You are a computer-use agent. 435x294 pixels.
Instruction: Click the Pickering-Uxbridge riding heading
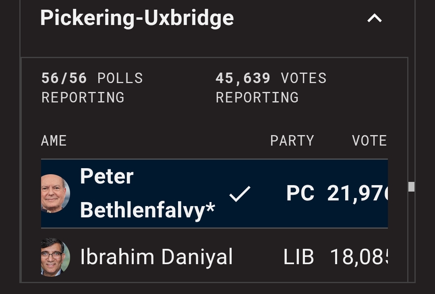pos(137,18)
